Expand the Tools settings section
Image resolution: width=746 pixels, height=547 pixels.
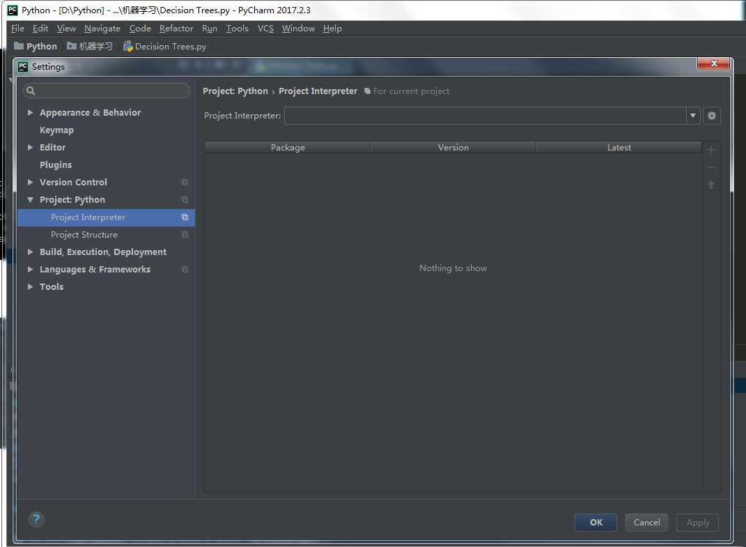click(30, 286)
